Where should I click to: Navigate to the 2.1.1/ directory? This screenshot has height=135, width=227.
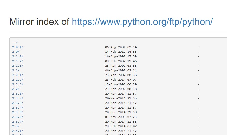18,56
